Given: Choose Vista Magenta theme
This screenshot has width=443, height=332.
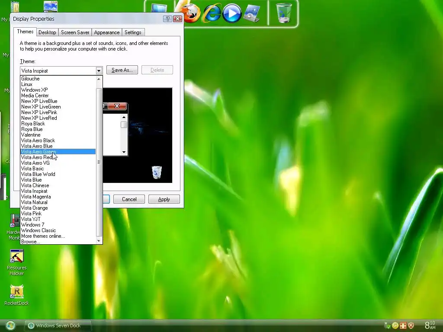Looking at the screenshot, I should click(58, 197).
